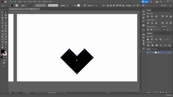
Task: Open stroke weight dropdown
Action: pyautogui.click(x=34, y=5)
